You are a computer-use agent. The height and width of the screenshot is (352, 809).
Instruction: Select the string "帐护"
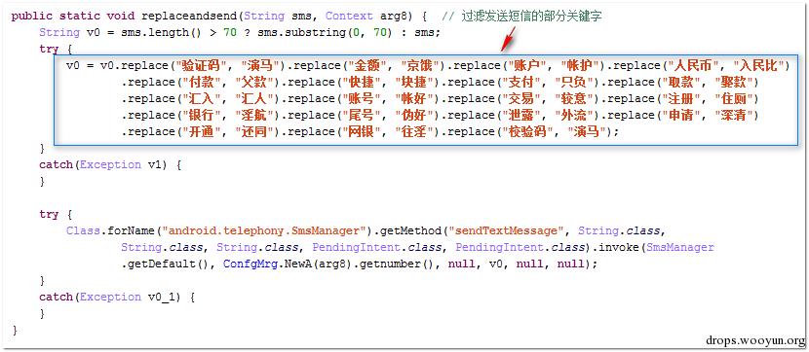click(581, 65)
